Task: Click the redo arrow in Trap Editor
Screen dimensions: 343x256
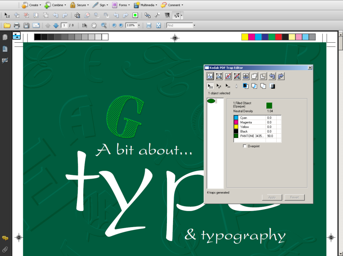Action: click(x=280, y=76)
